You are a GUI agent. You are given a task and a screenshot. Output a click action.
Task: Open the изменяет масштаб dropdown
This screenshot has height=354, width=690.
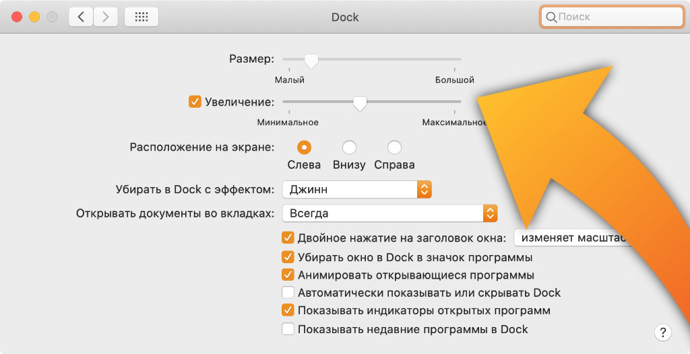point(573,238)
